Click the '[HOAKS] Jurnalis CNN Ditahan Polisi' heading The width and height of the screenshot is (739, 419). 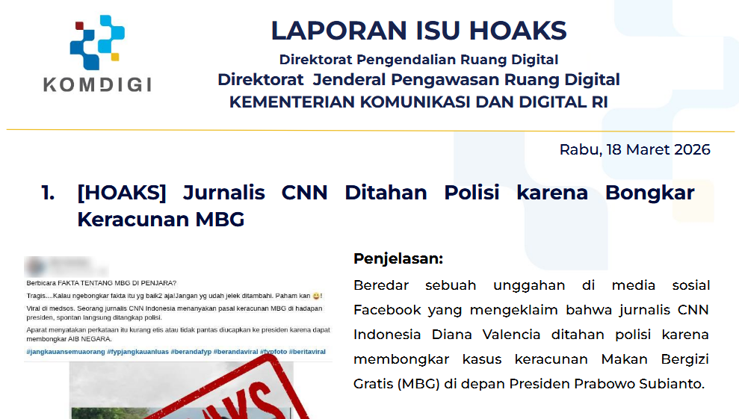(x=288, y=193)
